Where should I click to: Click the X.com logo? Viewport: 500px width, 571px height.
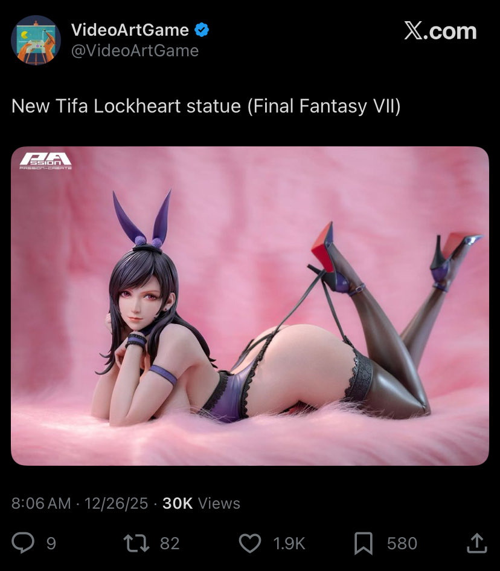point(440,31)
